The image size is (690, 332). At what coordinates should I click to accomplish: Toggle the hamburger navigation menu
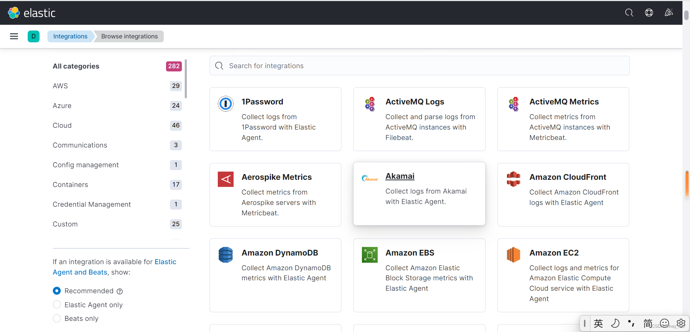click(x=14, y=36)
